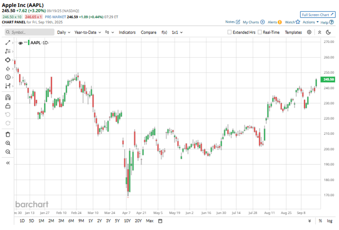Activate the magnet snap tool

pyautogui.click(x=8, y=97)
